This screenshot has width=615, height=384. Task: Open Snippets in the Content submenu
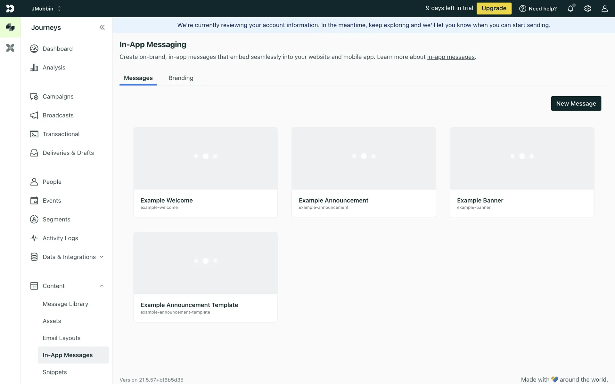[x=55, y=372]
